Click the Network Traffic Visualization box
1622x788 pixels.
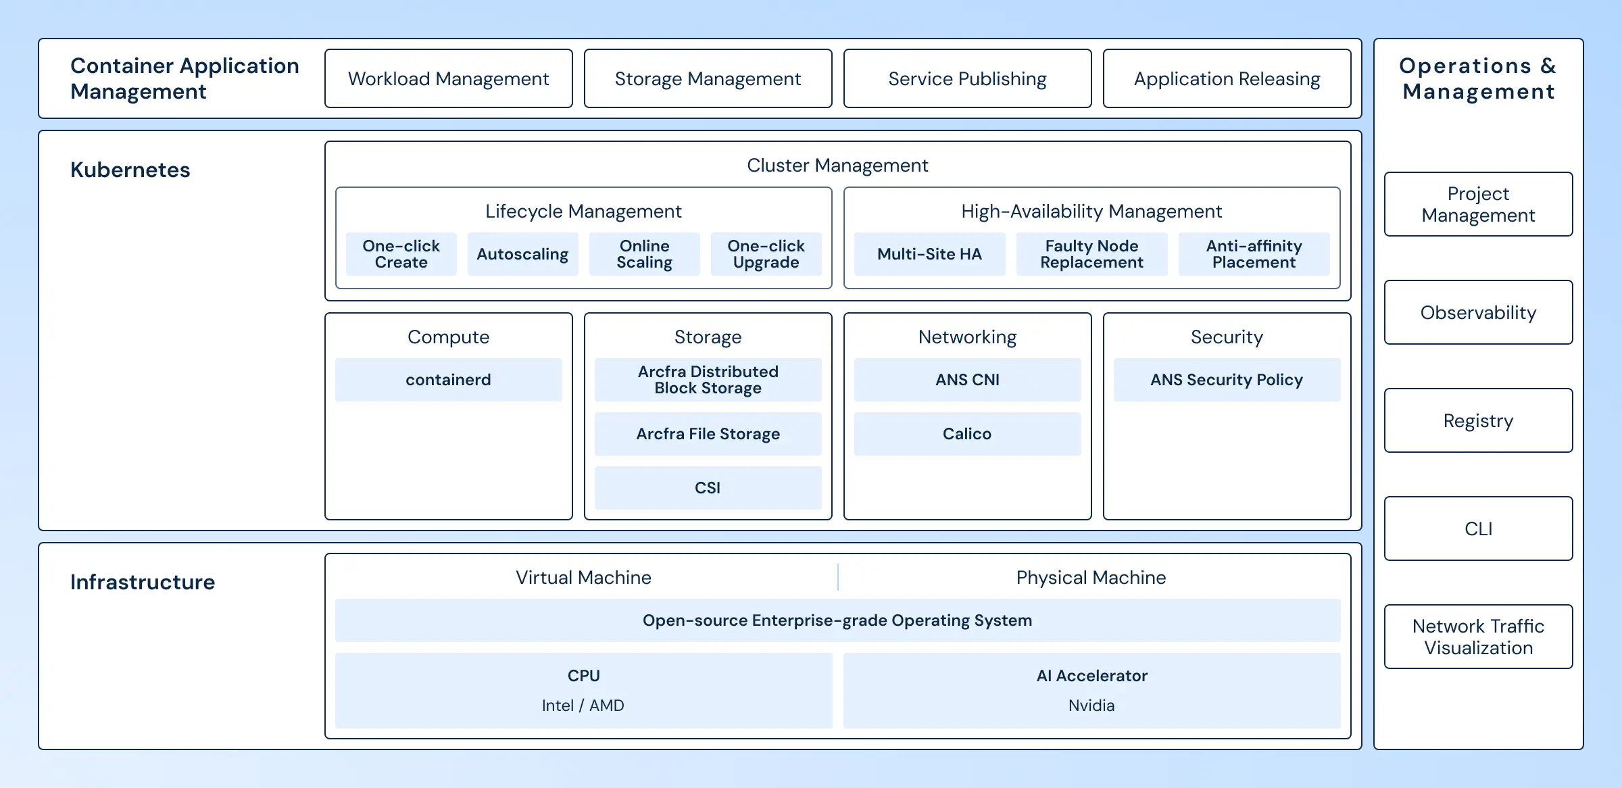1478,637
